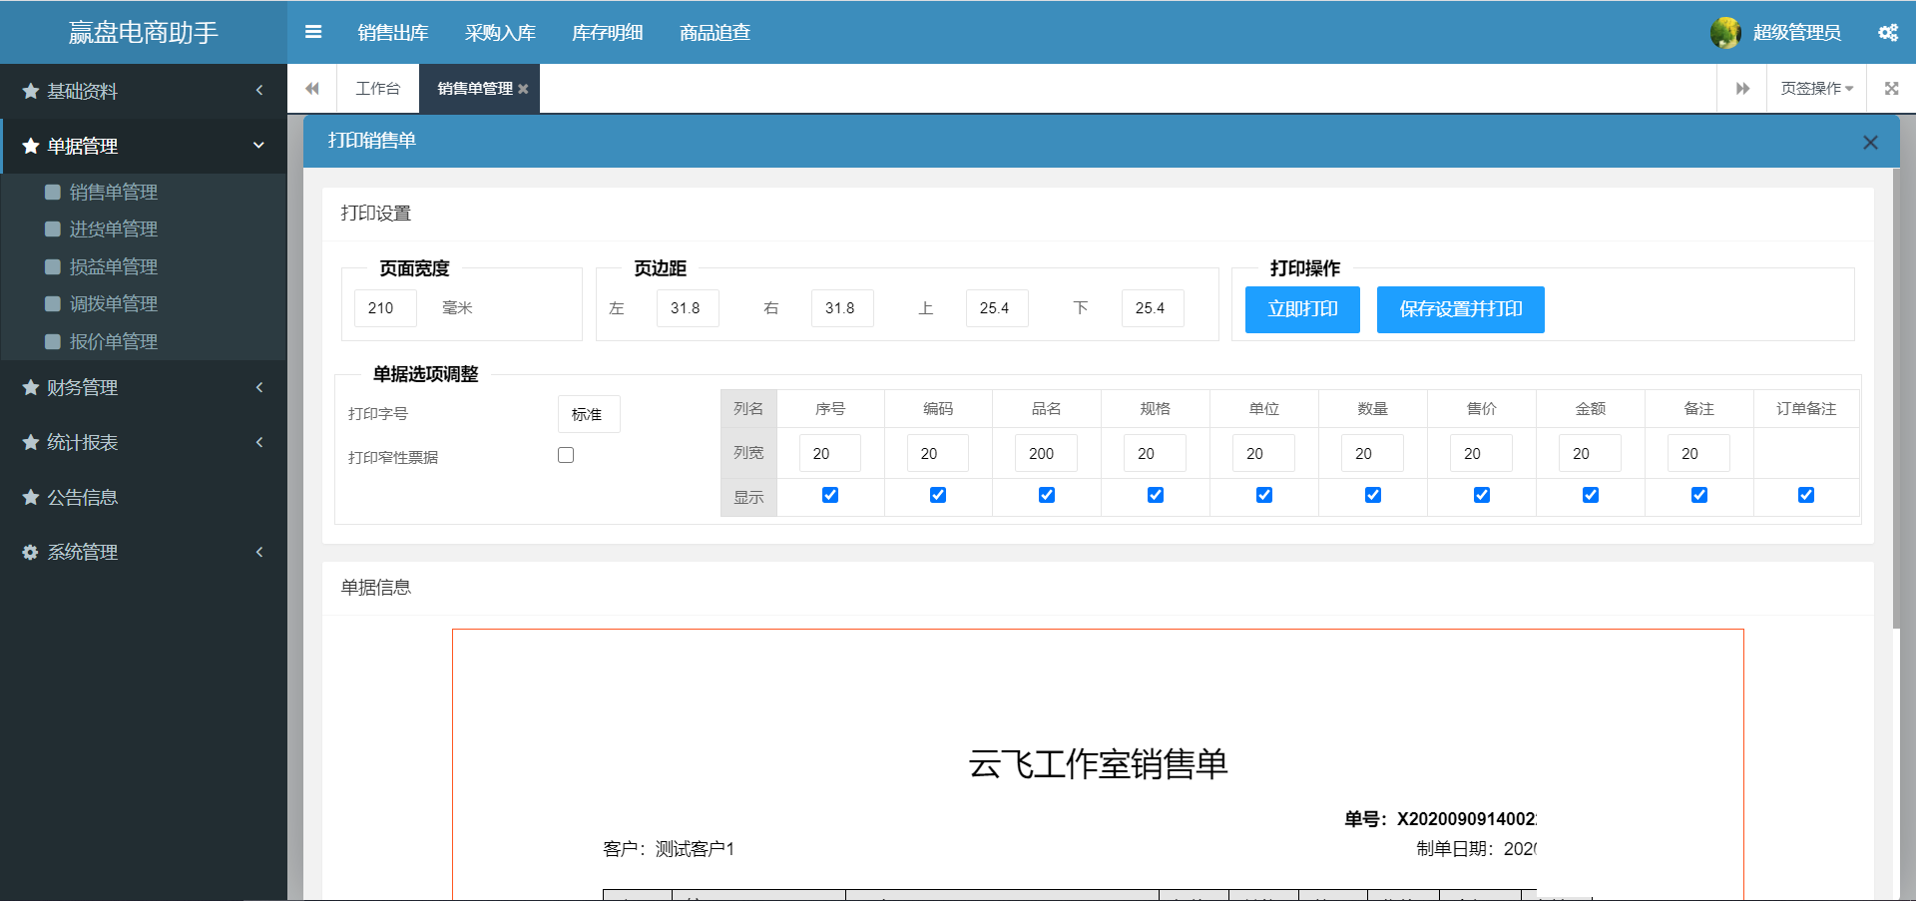Open 报价单管理 in the sidebar
1916x901 pixels.
point(114,341)
